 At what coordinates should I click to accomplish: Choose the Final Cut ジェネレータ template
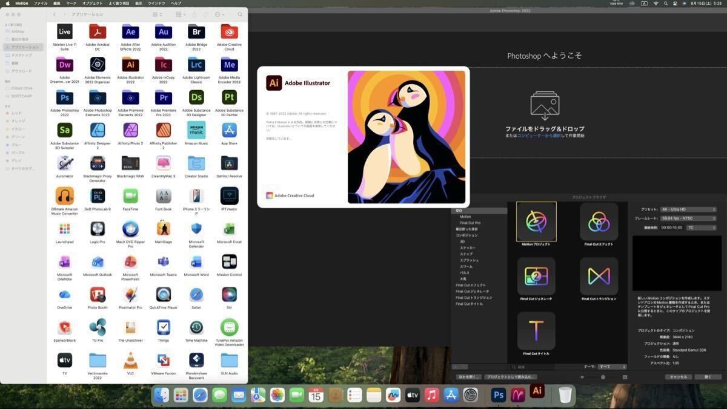(536, 276)
